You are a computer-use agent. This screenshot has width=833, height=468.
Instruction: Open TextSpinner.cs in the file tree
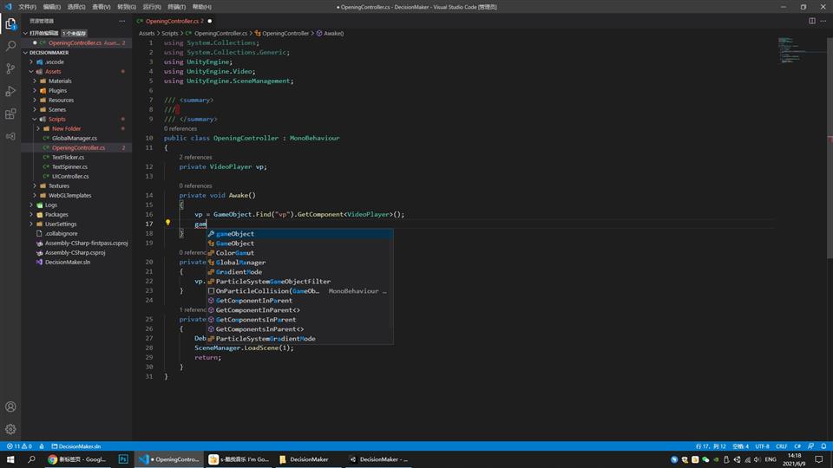click(69, 167)
